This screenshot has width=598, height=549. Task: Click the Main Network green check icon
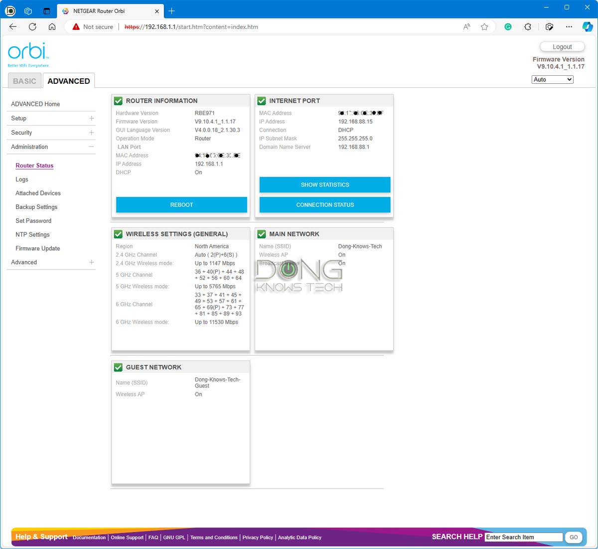click(x=262, y=234)
